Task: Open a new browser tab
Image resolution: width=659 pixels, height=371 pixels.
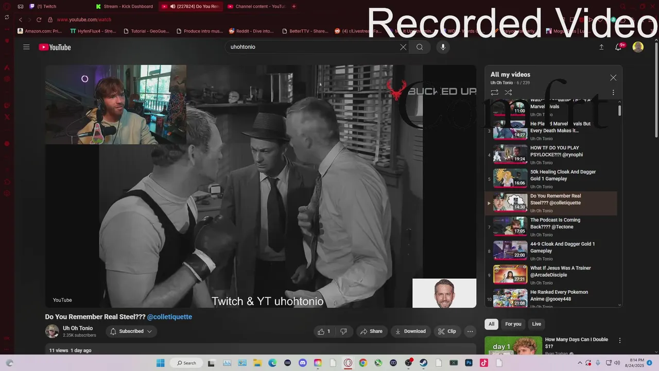Action: (294, 6)
